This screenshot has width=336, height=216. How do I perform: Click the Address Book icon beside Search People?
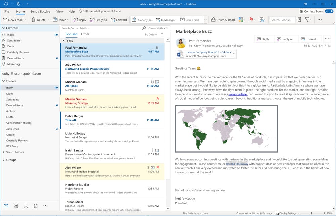299,20
